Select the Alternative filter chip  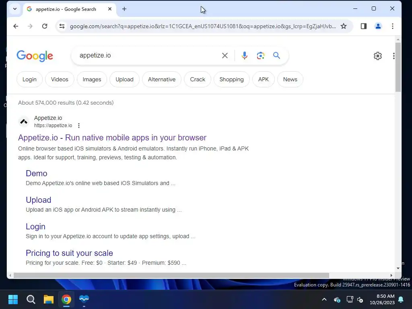[162, 79]
